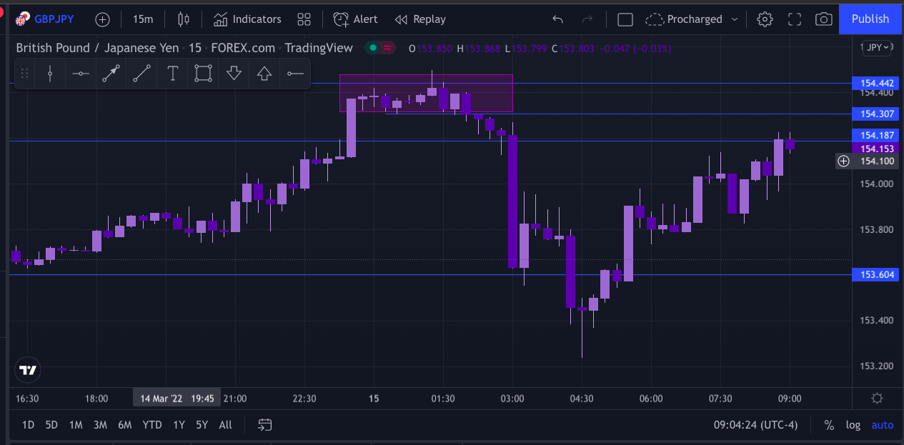The image size is (904, 445).
Task: Toggle auto price scaling
Action: coord(882,424)
